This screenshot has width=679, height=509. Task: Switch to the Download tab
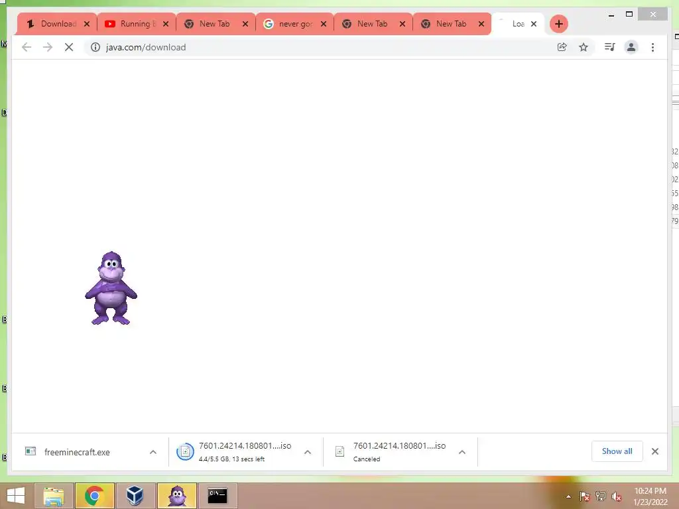(x=57, y=24)
